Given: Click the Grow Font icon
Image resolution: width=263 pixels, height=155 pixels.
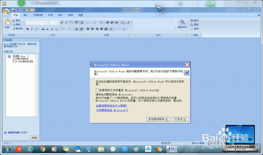Looking at the screenshot, I should click(x=62, y=23).
